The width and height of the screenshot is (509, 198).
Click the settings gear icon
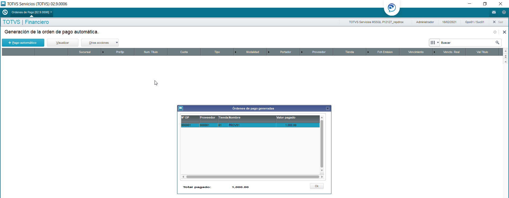(495, 32)
